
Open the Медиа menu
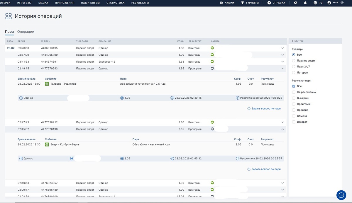tap(43, 3)
